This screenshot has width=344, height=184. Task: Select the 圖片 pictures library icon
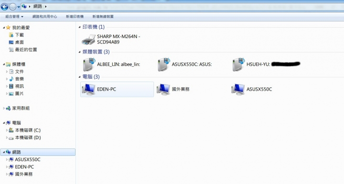tap(11, 93)
